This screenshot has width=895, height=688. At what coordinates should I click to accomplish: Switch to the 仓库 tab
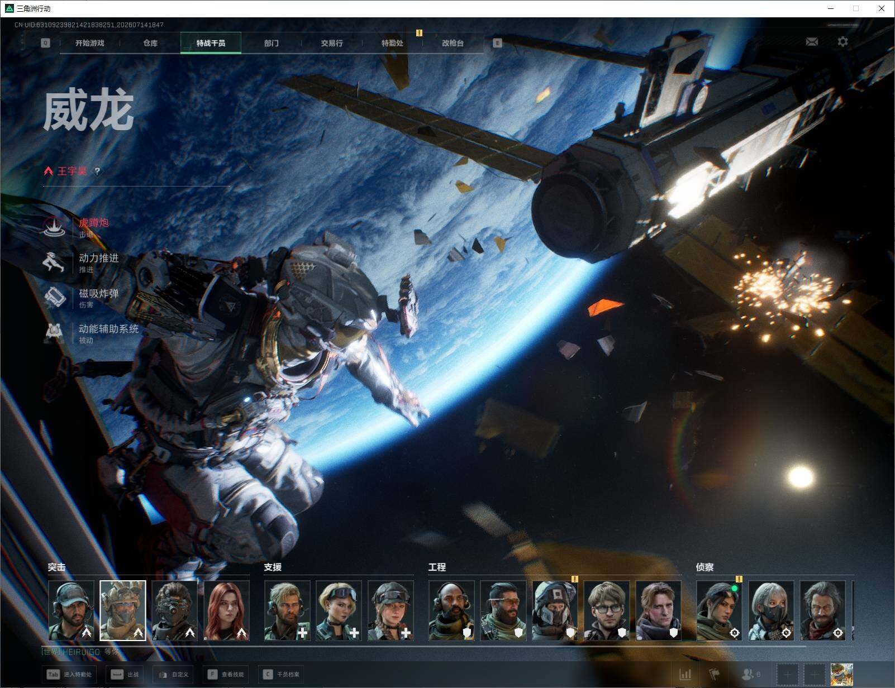(150, 43)
